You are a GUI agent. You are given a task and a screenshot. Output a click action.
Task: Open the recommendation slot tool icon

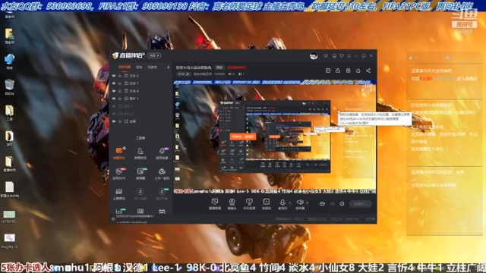(x=119, y=192)
